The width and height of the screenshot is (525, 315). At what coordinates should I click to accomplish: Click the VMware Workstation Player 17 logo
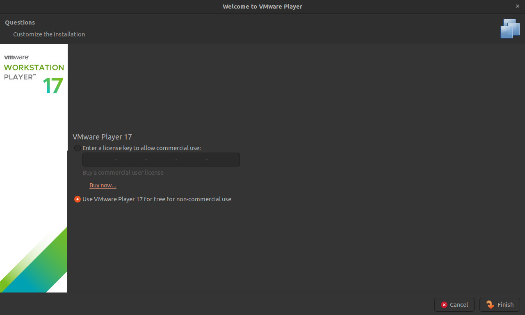pos(34,74)
